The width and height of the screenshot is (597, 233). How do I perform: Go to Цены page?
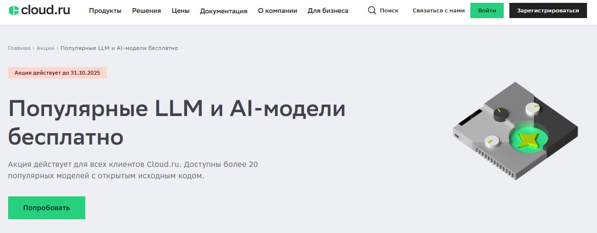click(x=180, y=10)
